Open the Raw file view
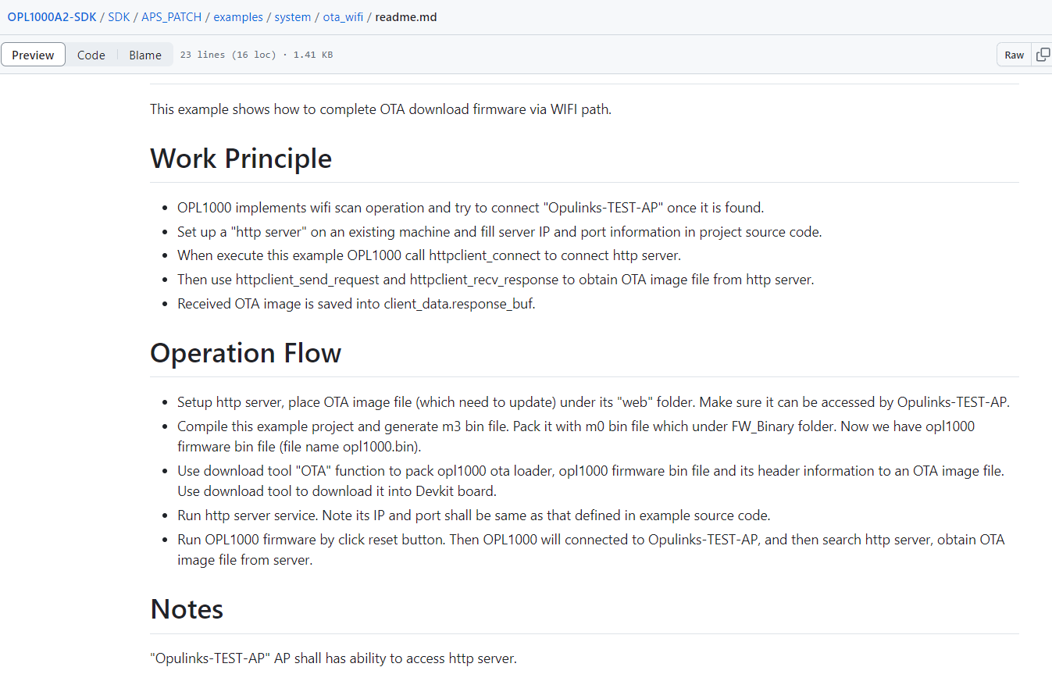The height and width of the screenshot is (692, 1052). tap(1015, 55)
